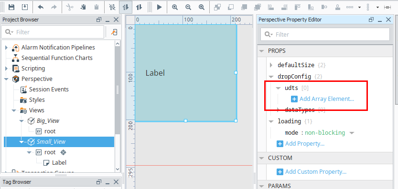
Task: Click the Zoom In magnifier icon
Action: click(175, 7)
